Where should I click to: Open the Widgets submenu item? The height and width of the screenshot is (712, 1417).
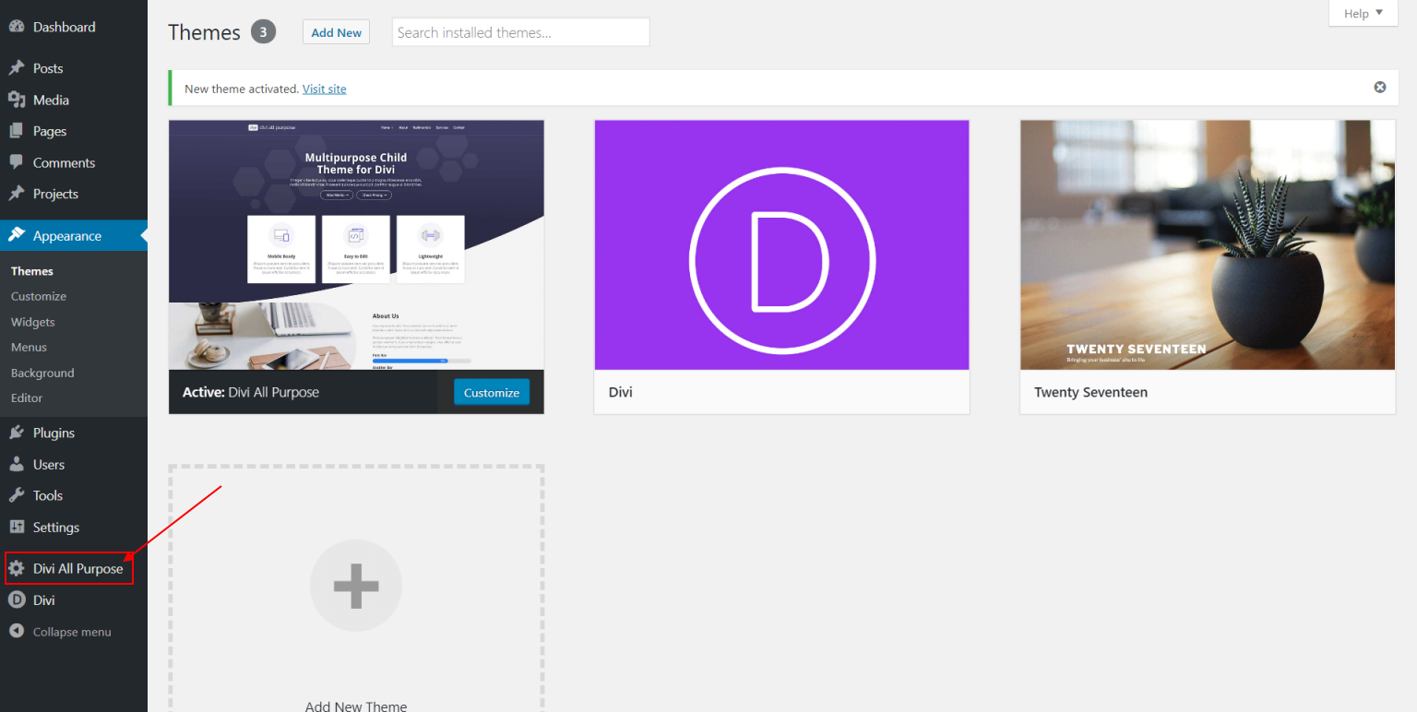(33, 322)
